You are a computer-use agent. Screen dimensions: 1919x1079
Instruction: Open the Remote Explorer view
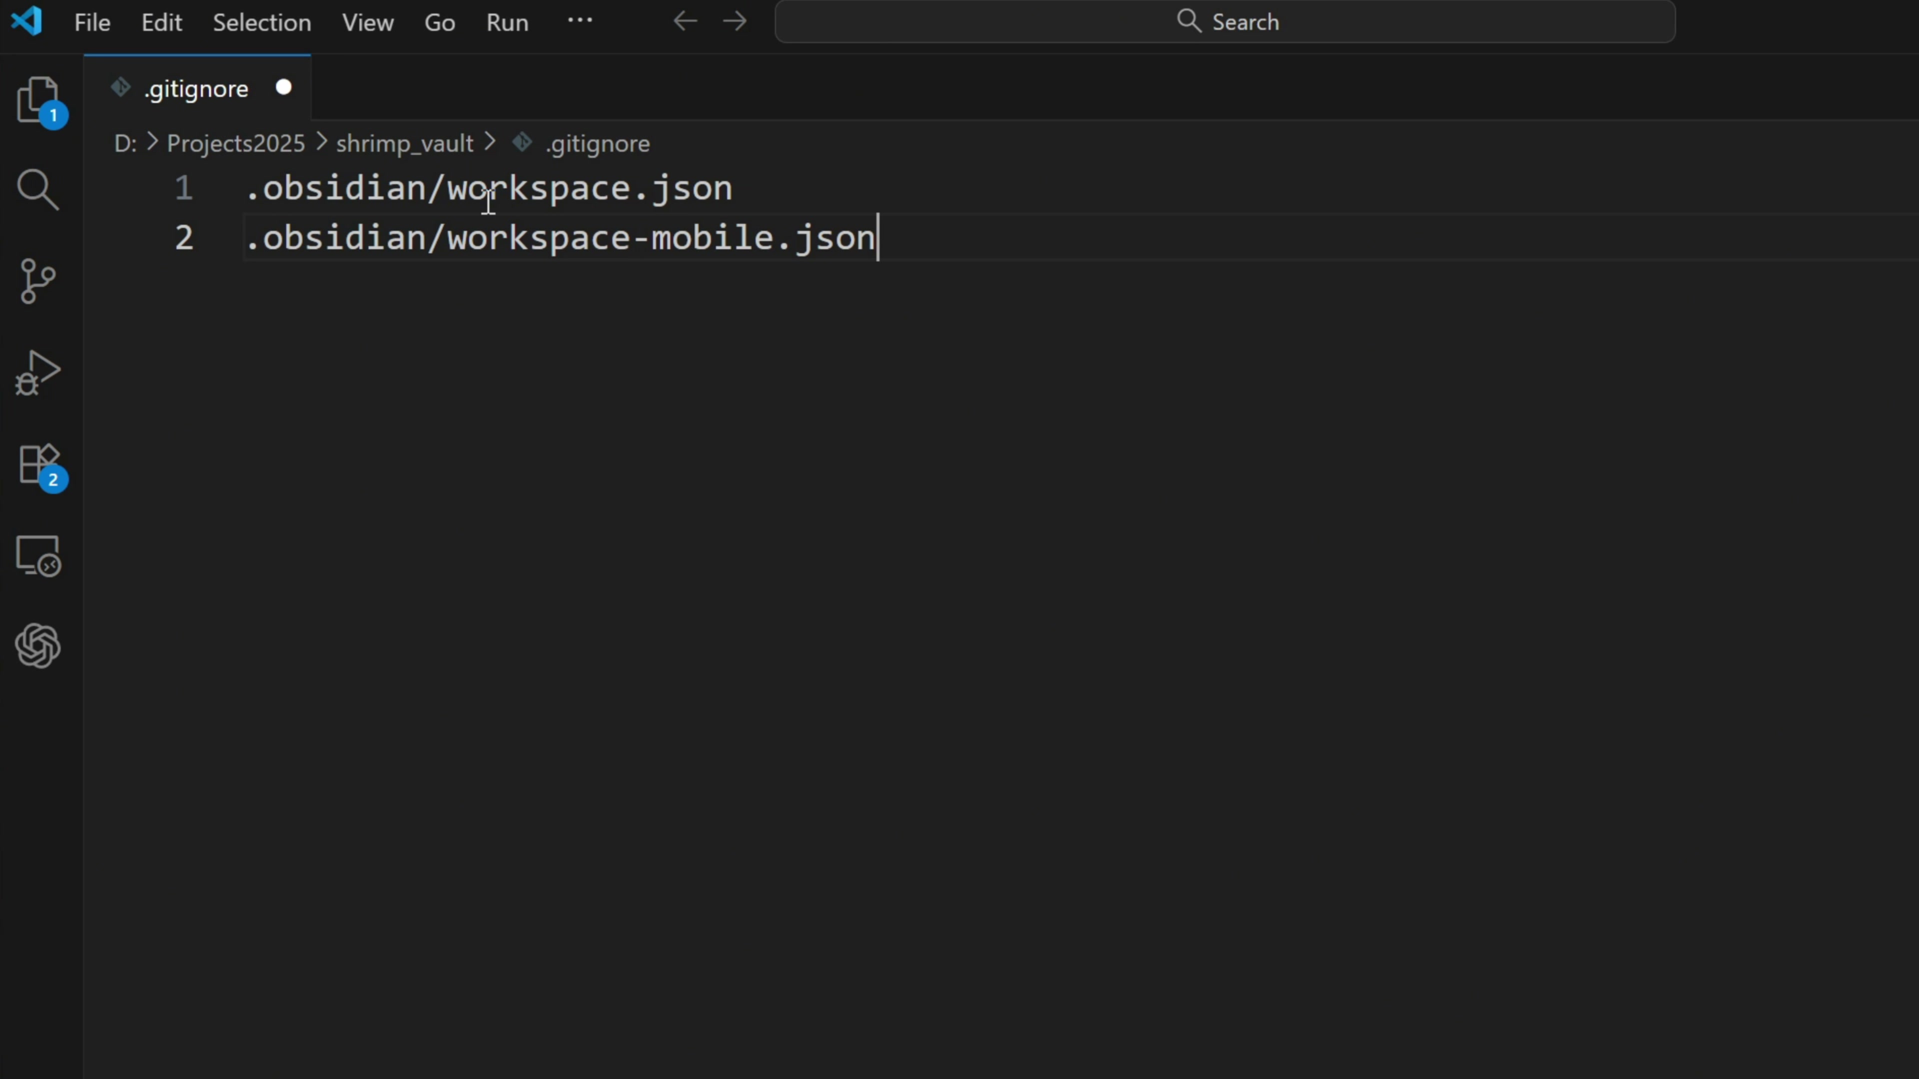[x=37, y=555]
